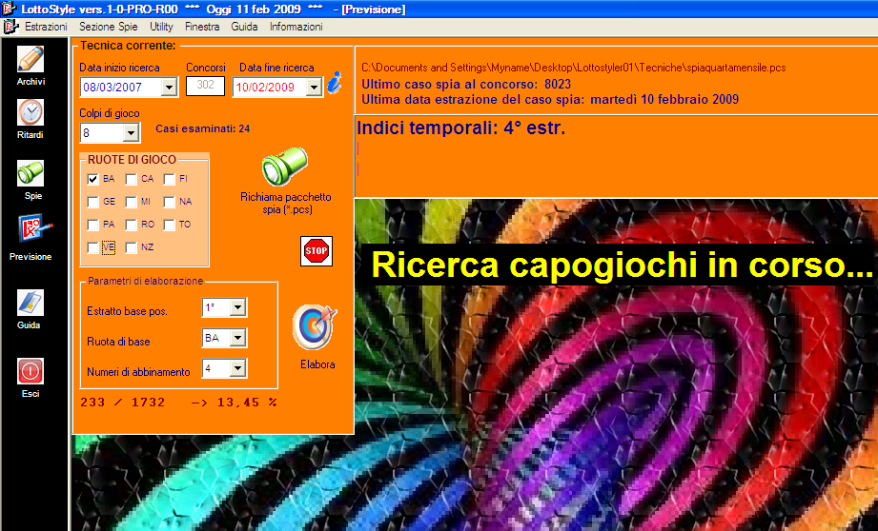Screen dimensions: 878x531
Task: Click the Elabora target icon
Action: [315, 327]
